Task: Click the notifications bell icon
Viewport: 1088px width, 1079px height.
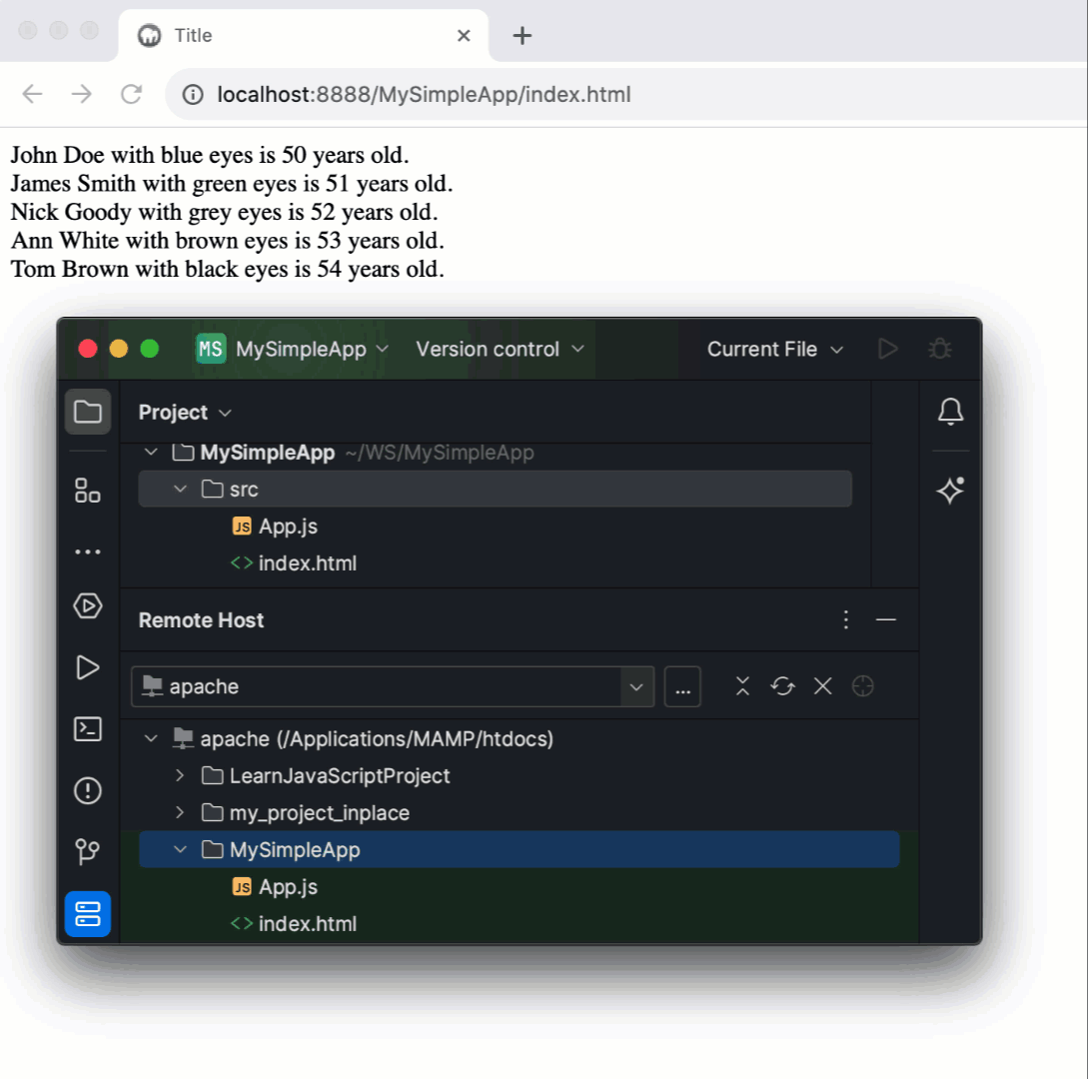Action: [x=950, y=412]
